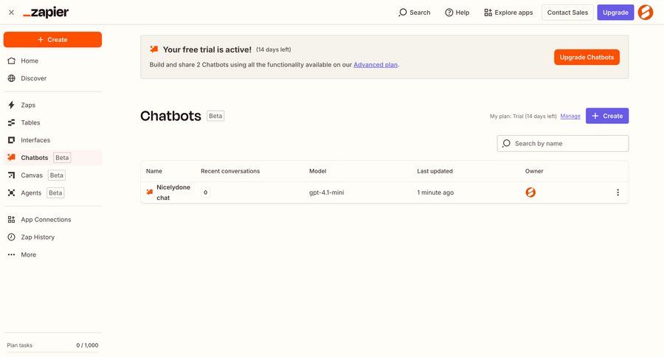Click the owner avatar in chatbot row
This screenshot has height=357, width=664.
[530, 193]
